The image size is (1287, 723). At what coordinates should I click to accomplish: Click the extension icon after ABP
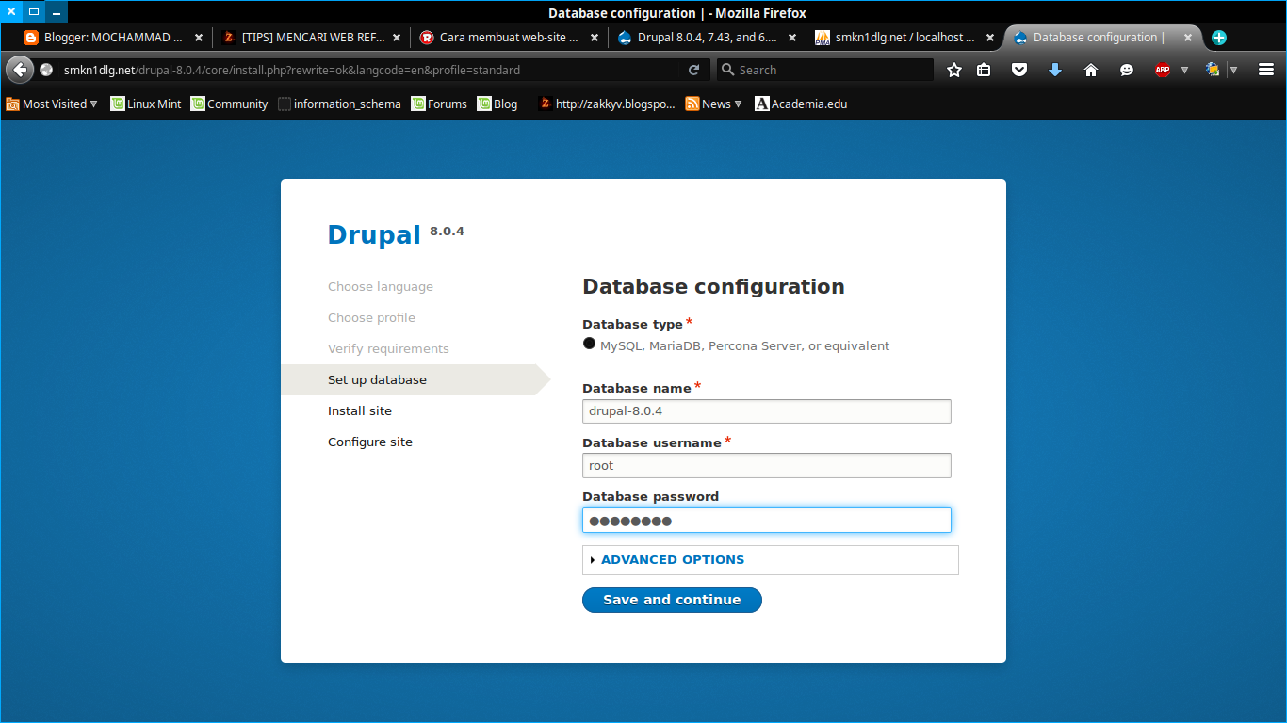point(1214,70)
